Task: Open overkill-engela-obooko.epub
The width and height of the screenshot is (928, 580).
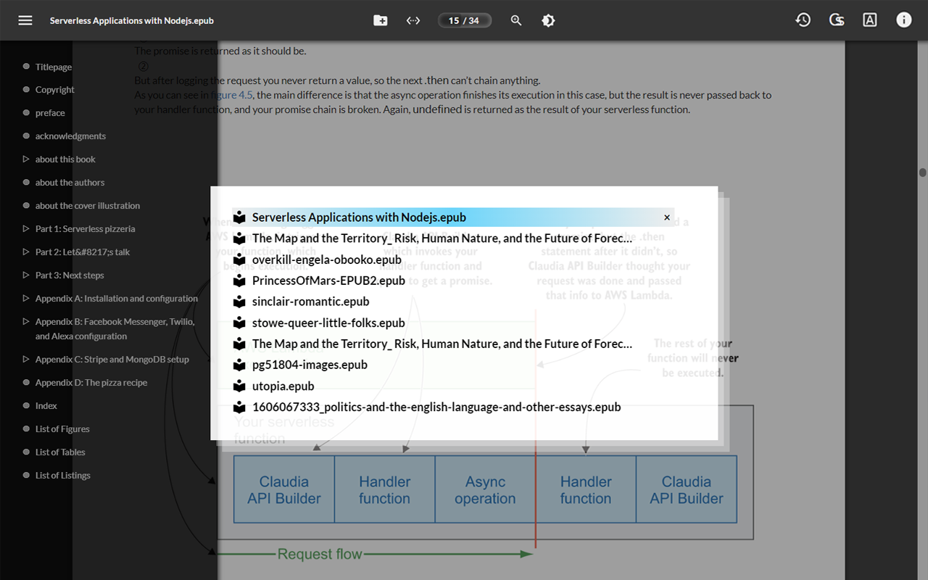Action: tap(327, 260)
